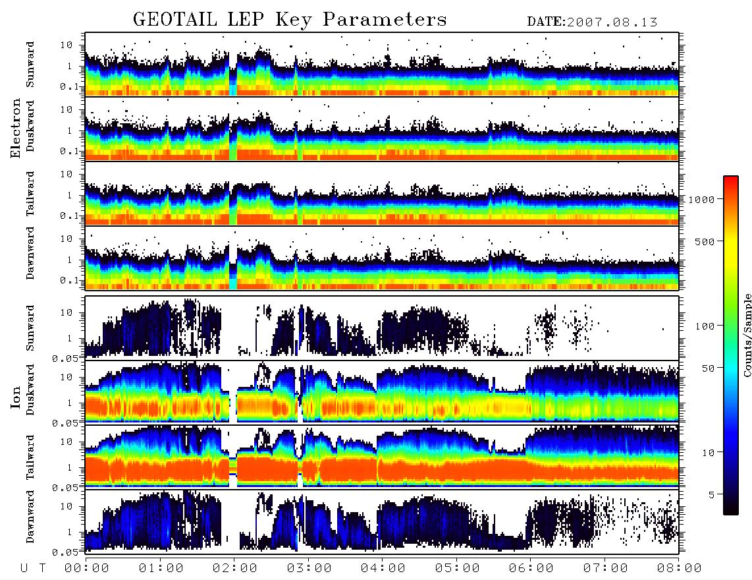
Task: Click the rainbow Counts/Sample color bar
Action: coord(730,346)
